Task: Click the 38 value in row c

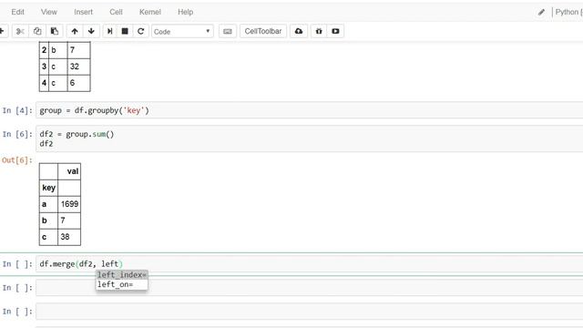Action: (x=69, y=237)
